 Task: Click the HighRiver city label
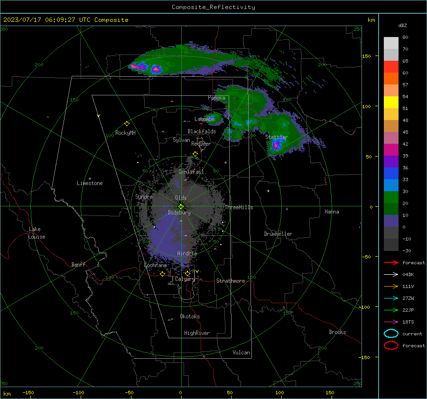[x=197, y=333]
